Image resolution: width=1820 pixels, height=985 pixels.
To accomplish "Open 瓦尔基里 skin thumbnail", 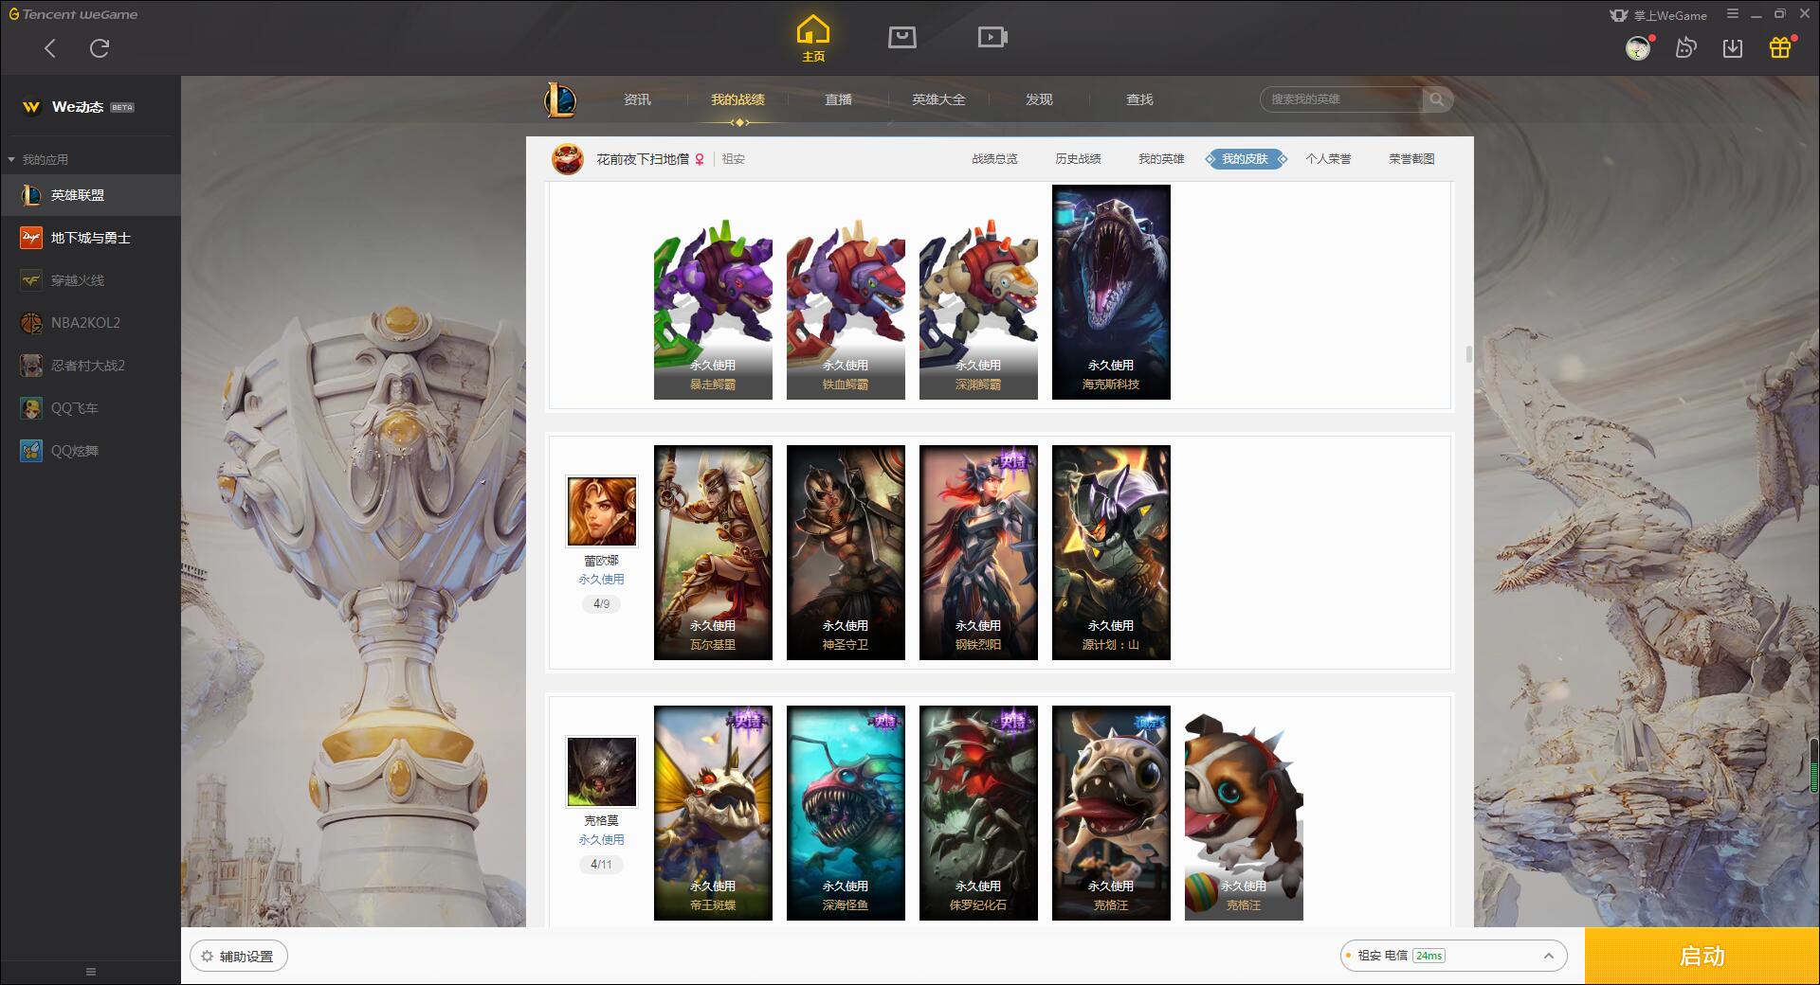I will pos(713,552).
